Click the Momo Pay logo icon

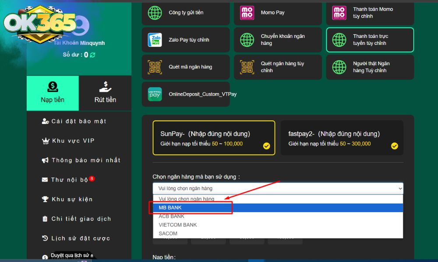(x=247, y=13)
